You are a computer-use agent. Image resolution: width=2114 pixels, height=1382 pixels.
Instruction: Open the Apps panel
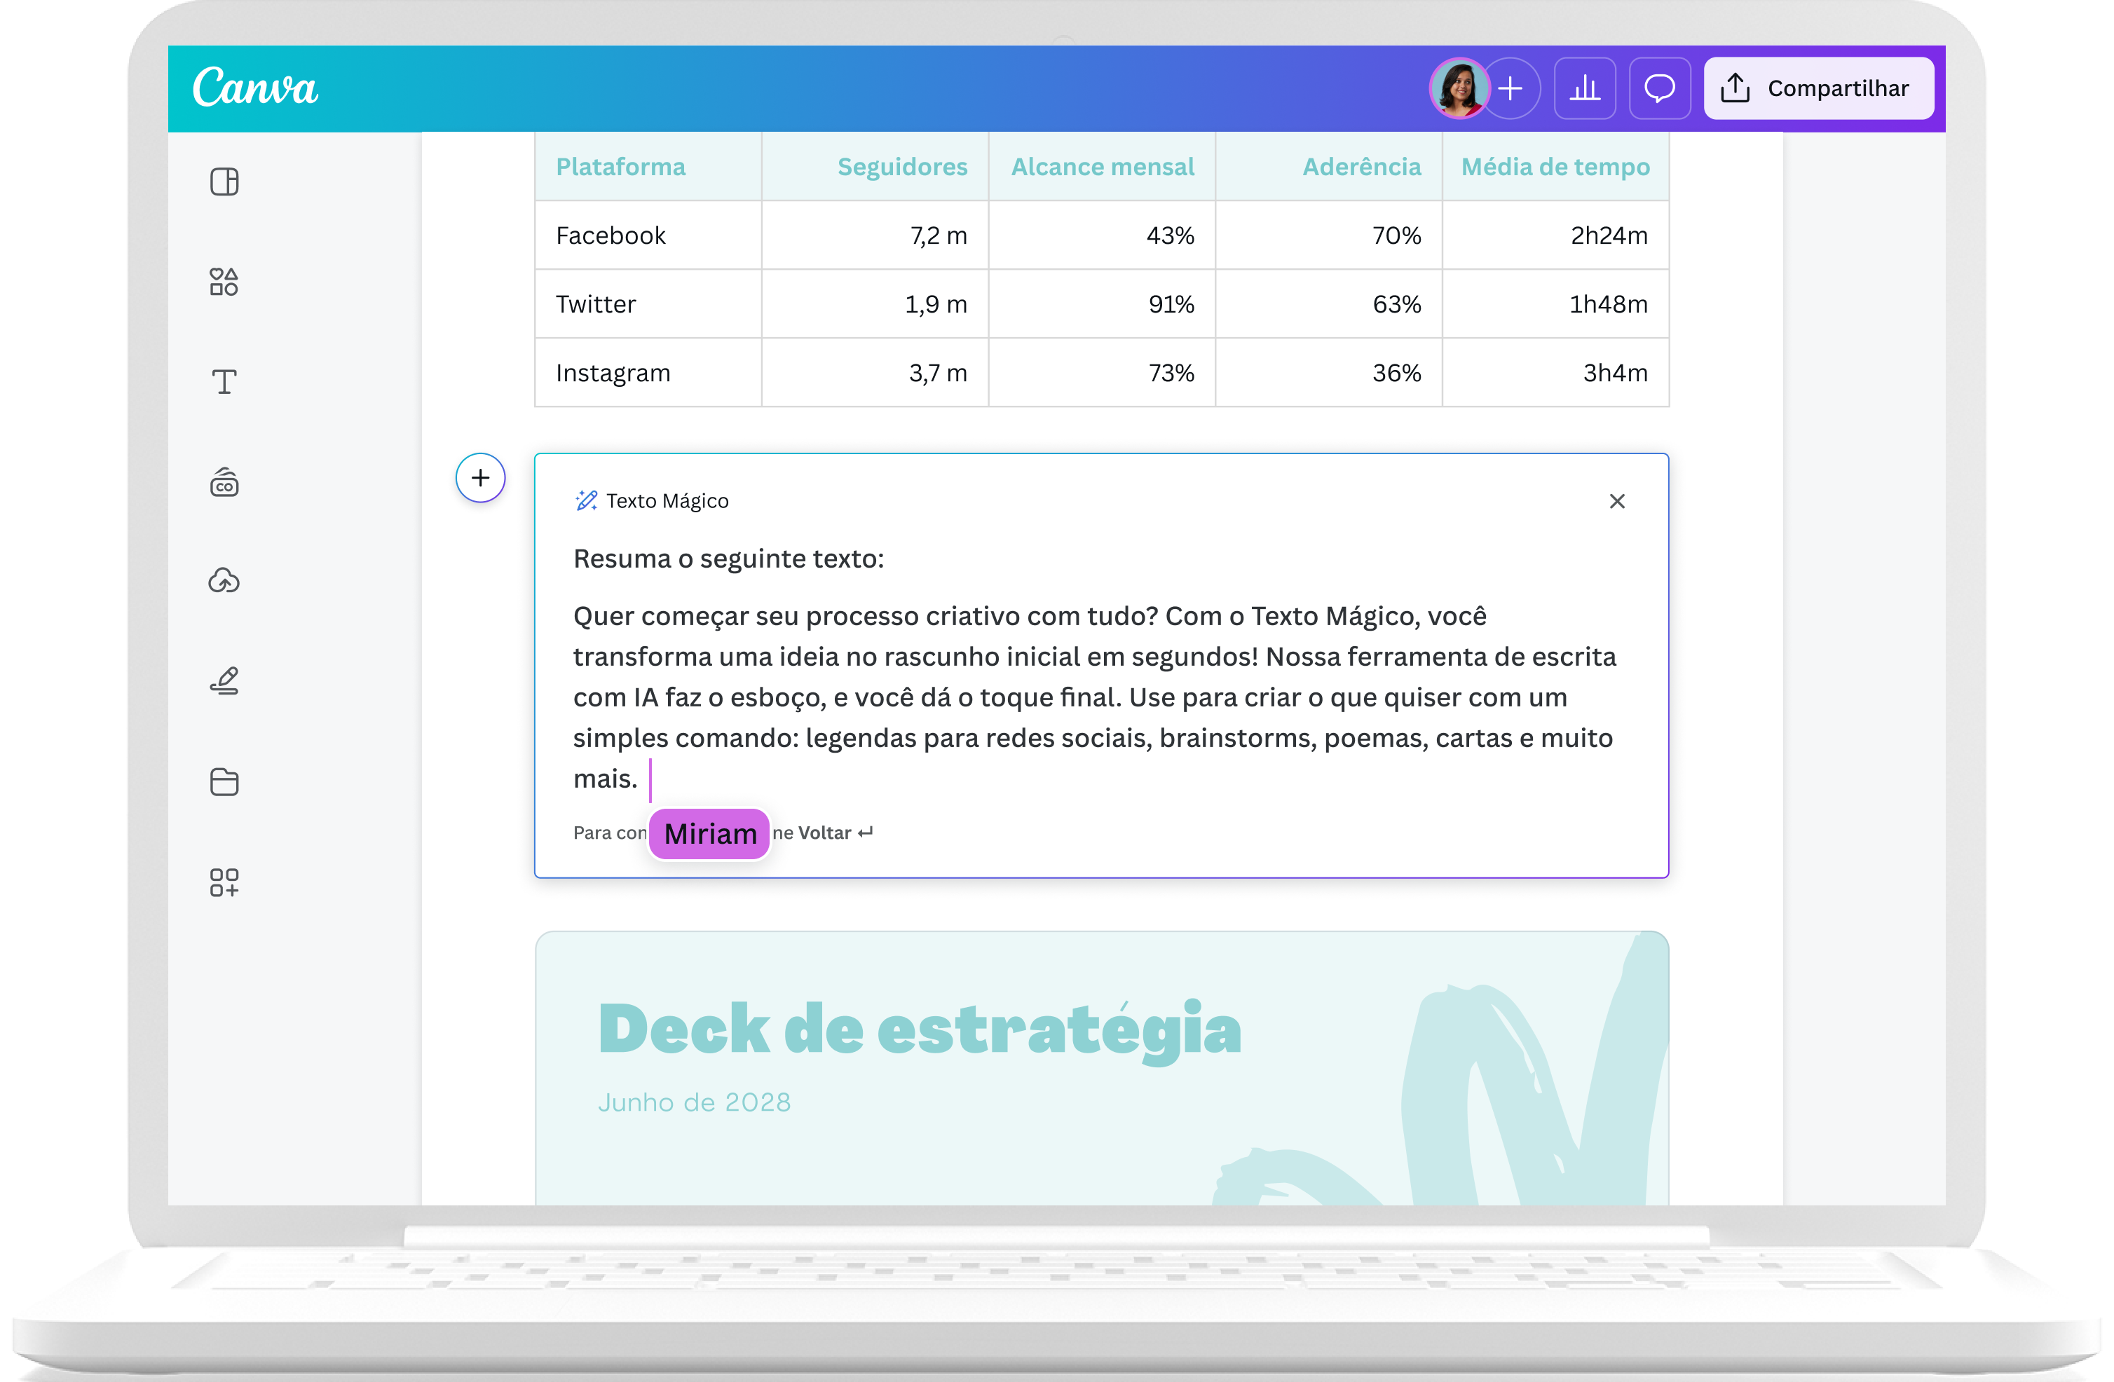tap(224, 882)
